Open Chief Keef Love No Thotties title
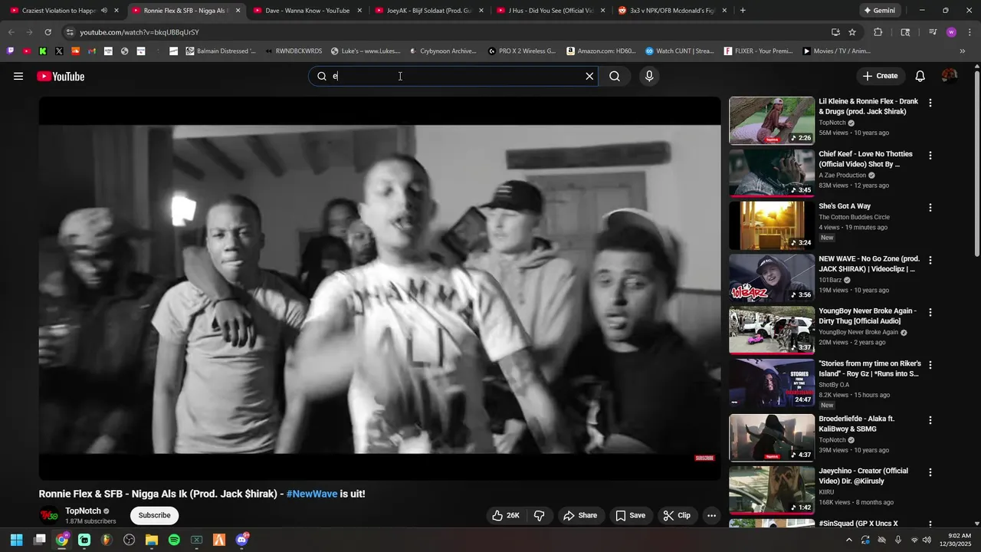981x552 pixels. point(865,159)
